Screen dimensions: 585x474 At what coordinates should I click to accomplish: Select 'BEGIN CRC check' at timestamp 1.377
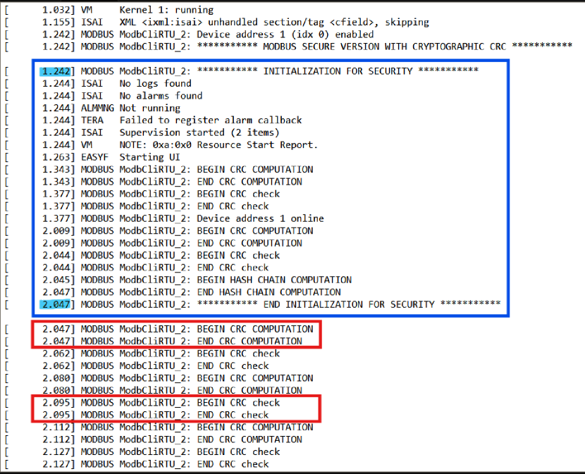click(238, 194)
